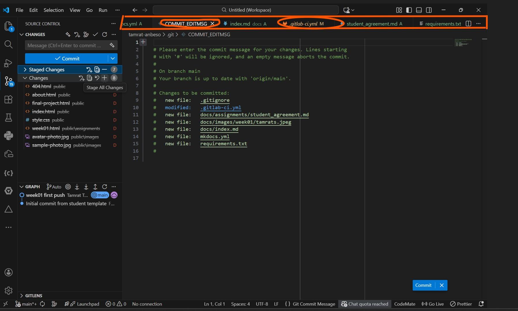Open the File menu
This screenshot has height=311, width=518.
coord(20,10)
